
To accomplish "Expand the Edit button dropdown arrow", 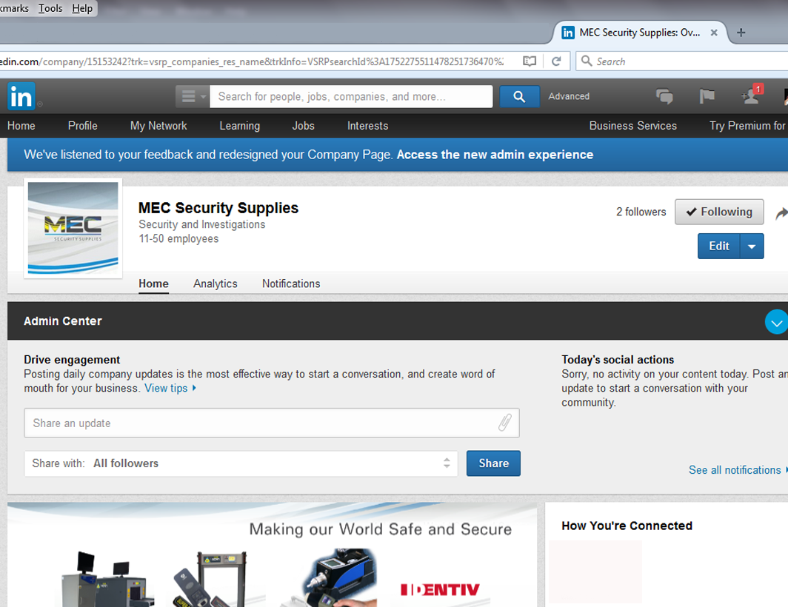I will pyautogui.click(x=752, y=247).
